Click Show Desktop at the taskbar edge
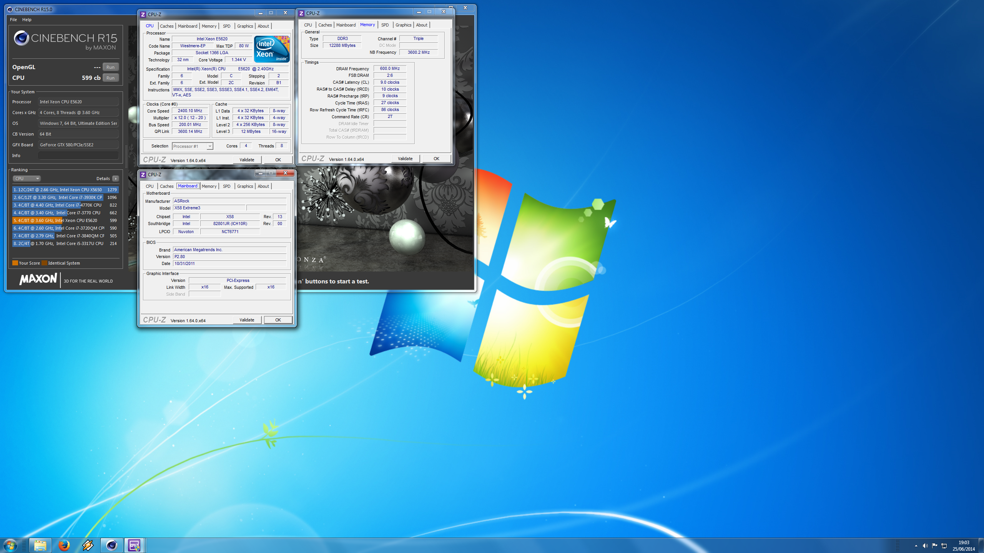This screenshot has width=984, height=553. click(x=981, y=546)
